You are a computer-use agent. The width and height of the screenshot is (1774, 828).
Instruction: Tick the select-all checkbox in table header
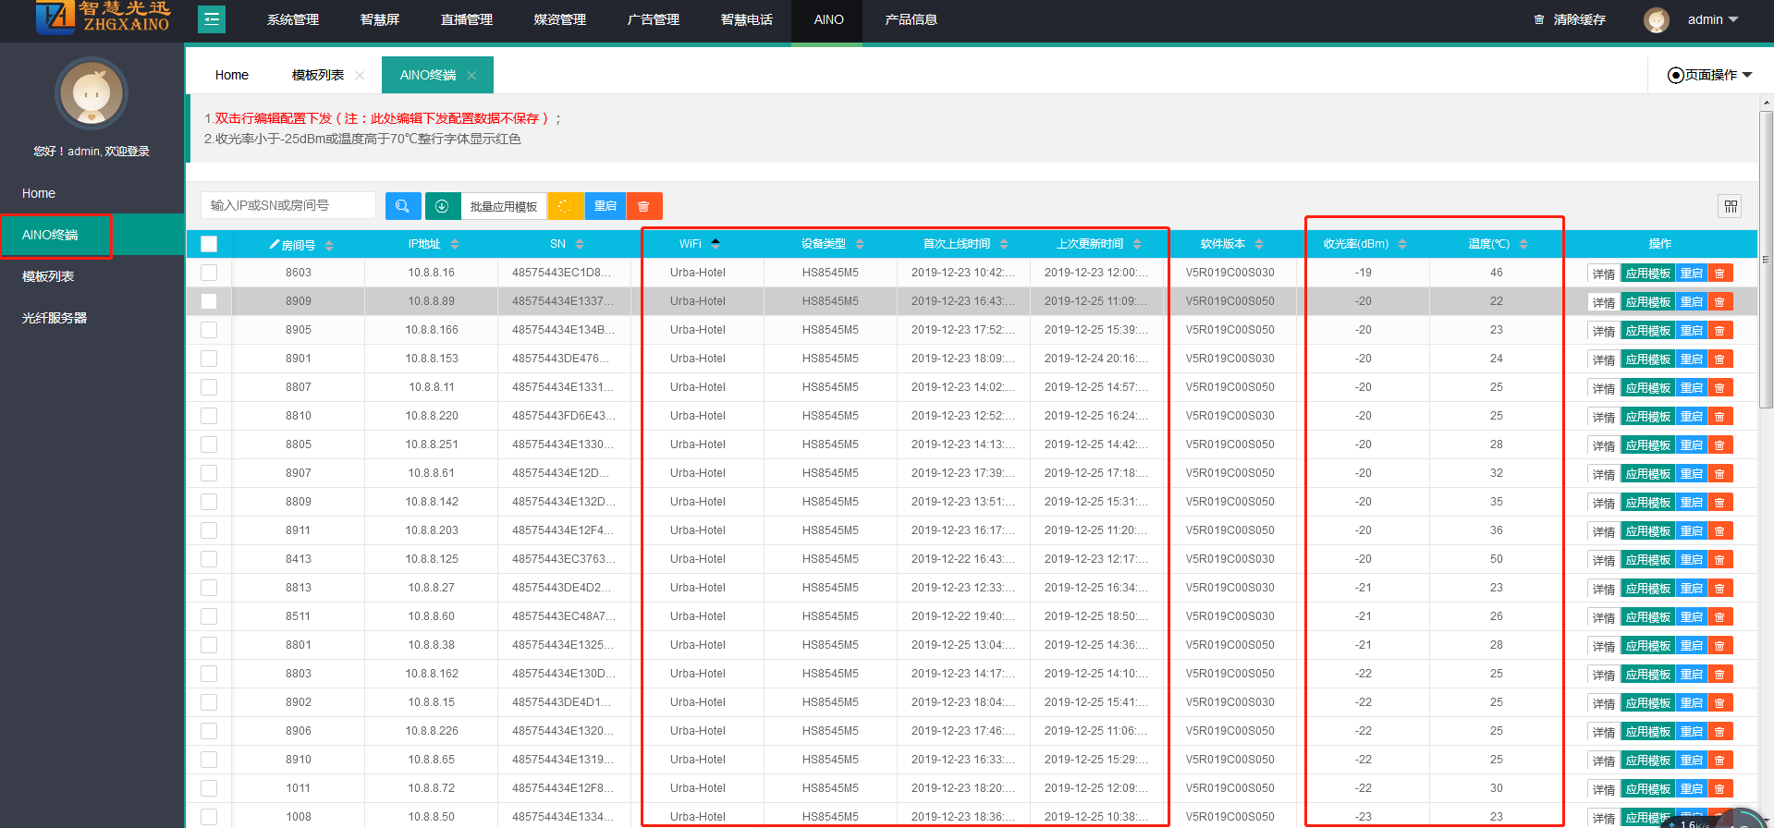pyautogui.click(x=209, y=244)
